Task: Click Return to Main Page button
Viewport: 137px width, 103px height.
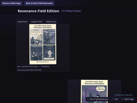Action: click(x=11, y=3)
